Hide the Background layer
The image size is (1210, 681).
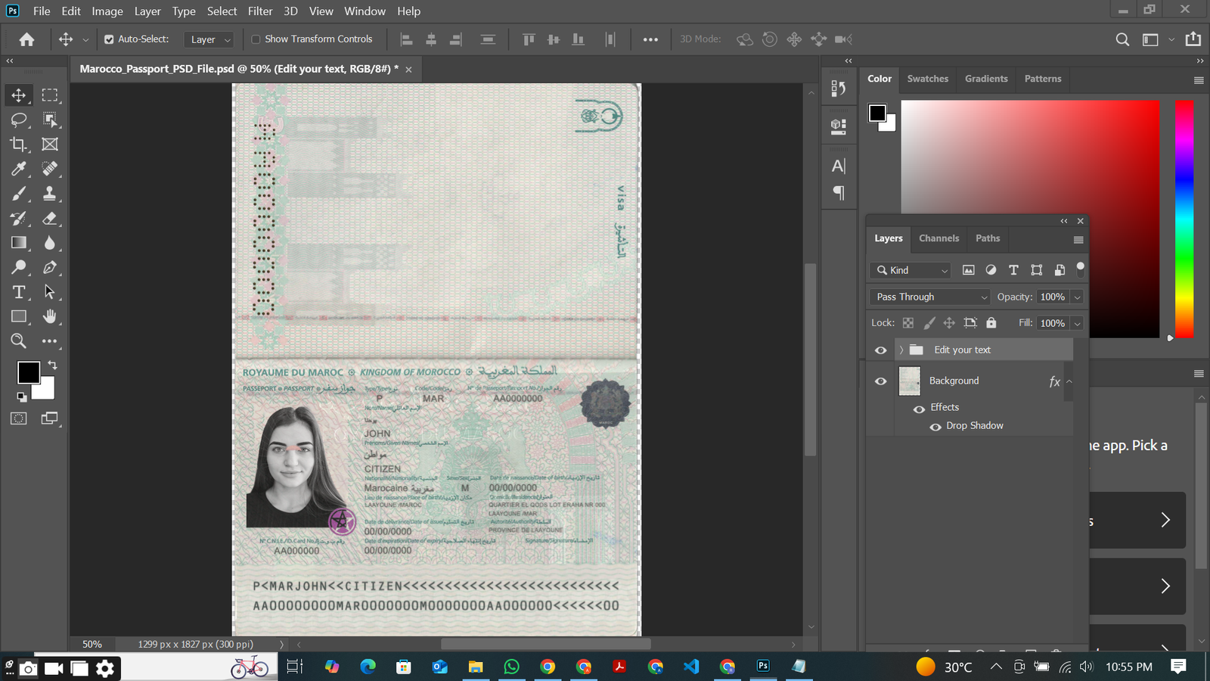(x=881, y=381)
